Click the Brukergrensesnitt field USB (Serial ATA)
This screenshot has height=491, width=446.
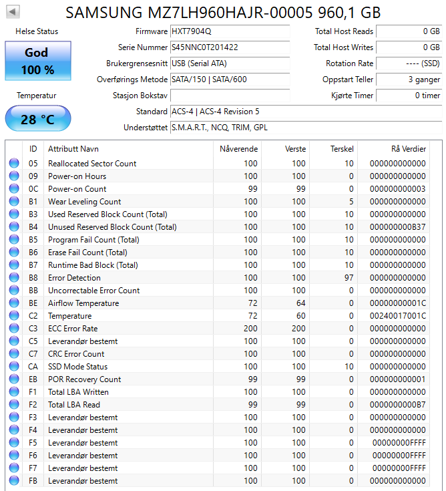(x=230, y=63)
